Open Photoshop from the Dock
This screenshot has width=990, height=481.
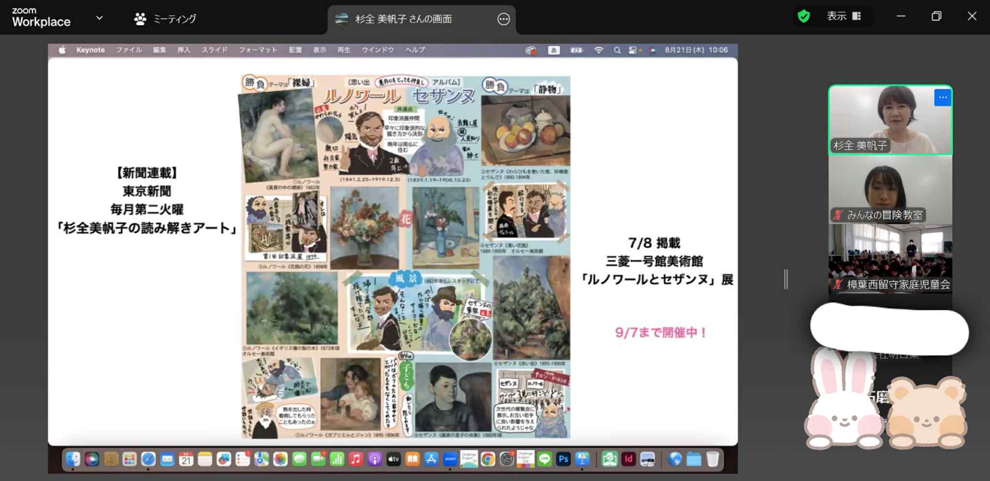tap(563, 459)
